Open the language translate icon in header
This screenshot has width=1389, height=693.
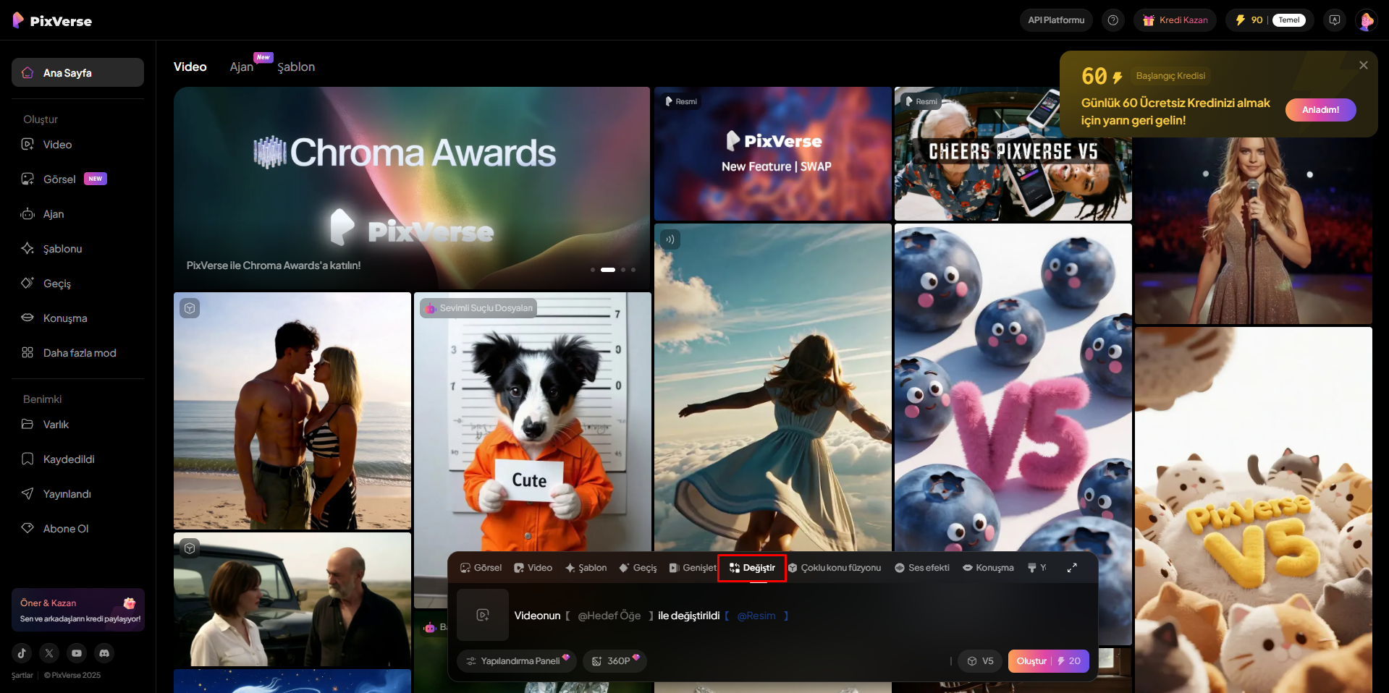[1335, 20]
